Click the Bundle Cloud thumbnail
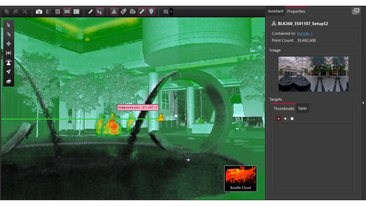 240,178
